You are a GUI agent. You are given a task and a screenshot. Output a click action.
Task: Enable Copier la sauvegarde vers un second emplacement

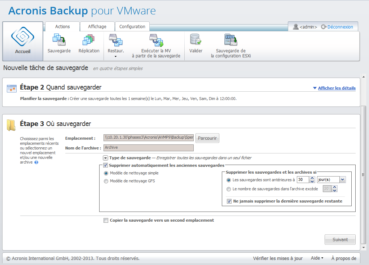click(x=106, y=221)
